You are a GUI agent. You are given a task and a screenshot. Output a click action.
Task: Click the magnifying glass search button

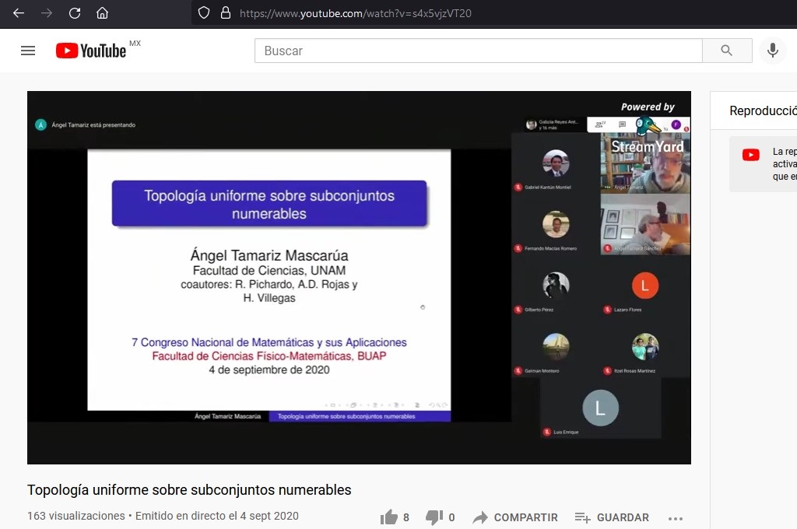(x=727, y=51)
